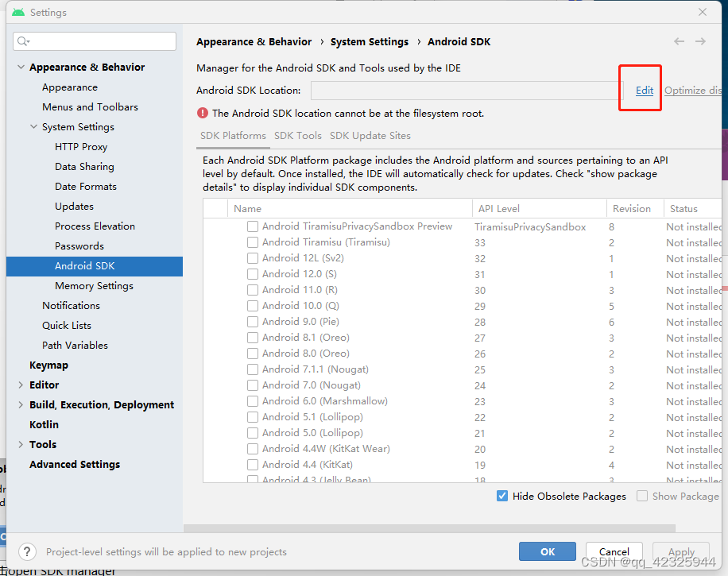Check Android 8.1 (Oreo) checkbox
Screen dimensions: 728x576
pyautogui.click(x=253, y=338)
